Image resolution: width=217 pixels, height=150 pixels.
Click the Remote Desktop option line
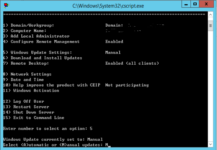(81, 63)
